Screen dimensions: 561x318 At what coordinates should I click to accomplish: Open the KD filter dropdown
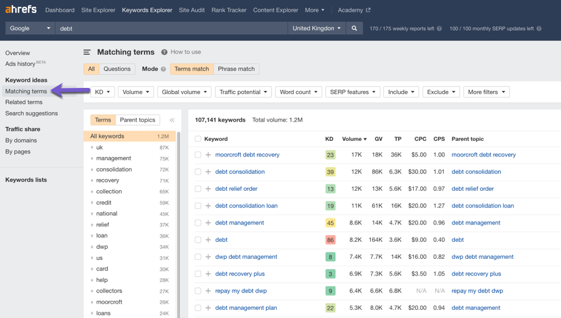tap(102, 92)
